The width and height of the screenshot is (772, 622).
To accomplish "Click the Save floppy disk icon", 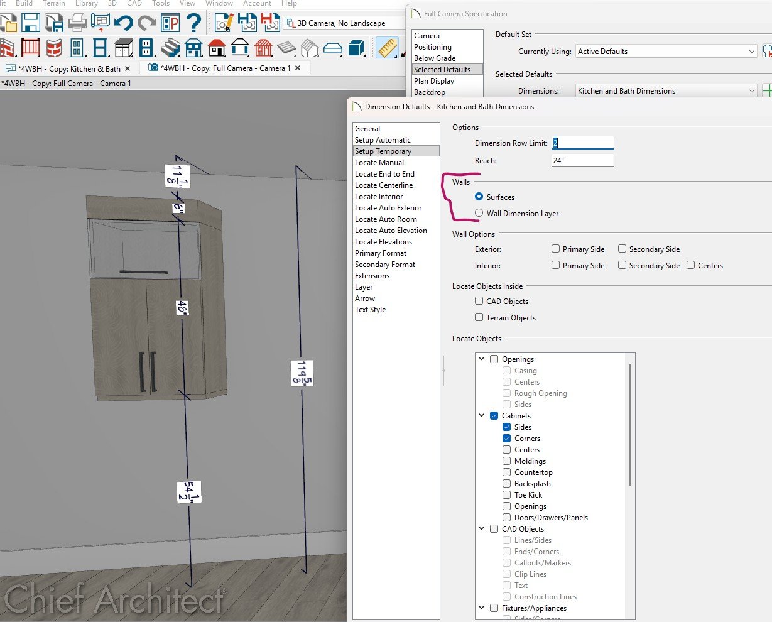I will (31, 23).
